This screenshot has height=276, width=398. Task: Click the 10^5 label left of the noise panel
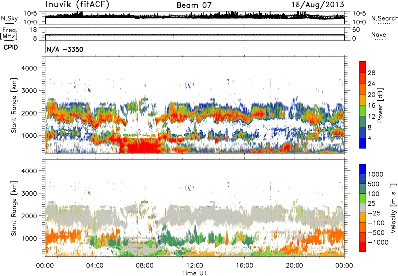click(x=30, y=14)
